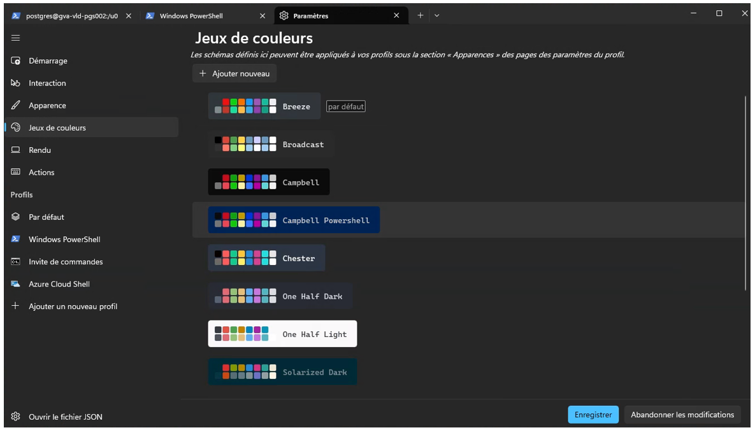Click Abandonner les modifications button
The height and width of the screenshot is (430, 755).
pyautogui.click(x=682, y=415)
